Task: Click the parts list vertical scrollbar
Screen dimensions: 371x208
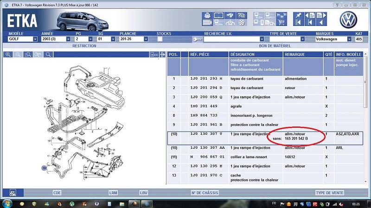Action: click(x=365, y=118)
